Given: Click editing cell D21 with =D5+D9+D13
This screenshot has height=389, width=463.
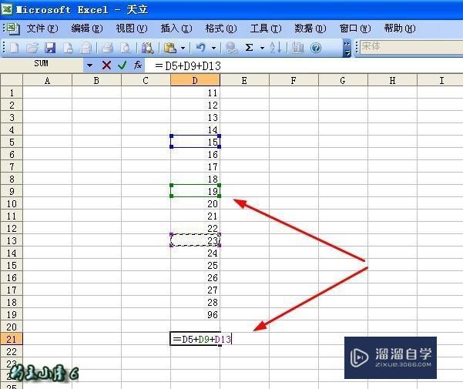Looking at the screenshot, I should 201,339.
